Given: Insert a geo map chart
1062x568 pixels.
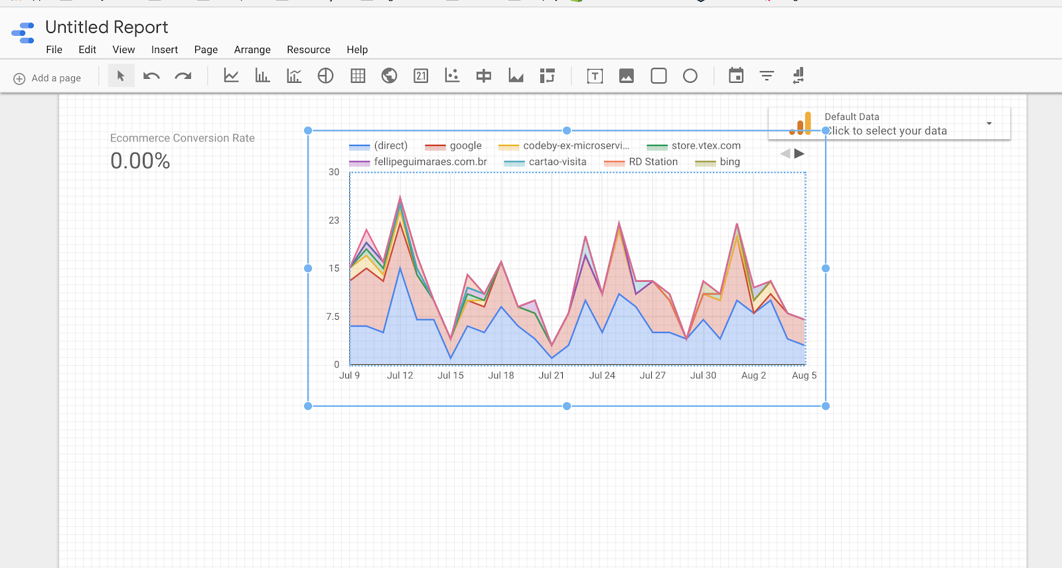Looking at the screenshot, I should pos(389,76).
